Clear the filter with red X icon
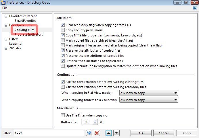199x138 pixels. 97,133
